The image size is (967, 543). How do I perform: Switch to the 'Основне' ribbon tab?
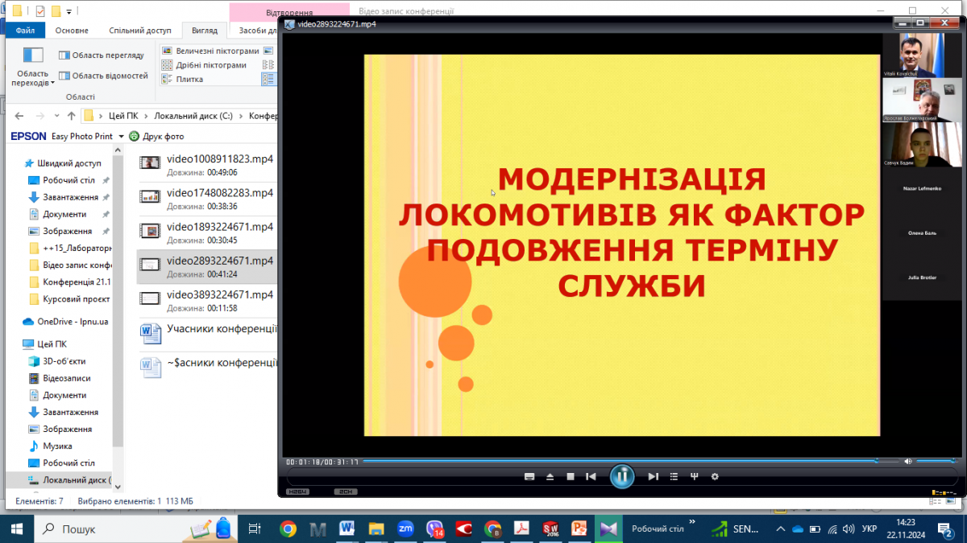(x=71, y=29)
